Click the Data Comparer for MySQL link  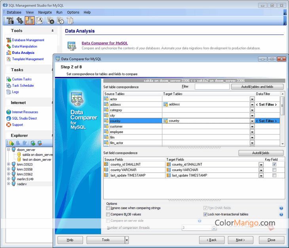tap(105, 43)
